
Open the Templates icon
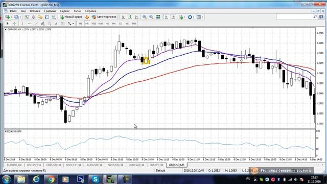click(x=199, y=17)
